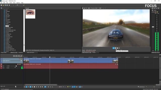Pause the video preview
Screen dimensions: 161x90
click(115, 48)
